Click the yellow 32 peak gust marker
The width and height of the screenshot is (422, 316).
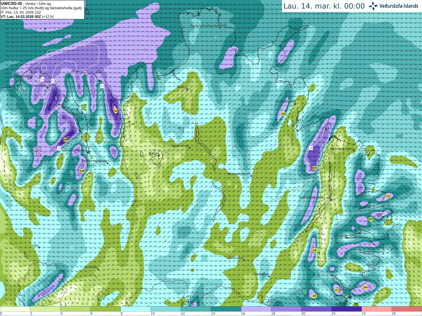click(116, 111)
